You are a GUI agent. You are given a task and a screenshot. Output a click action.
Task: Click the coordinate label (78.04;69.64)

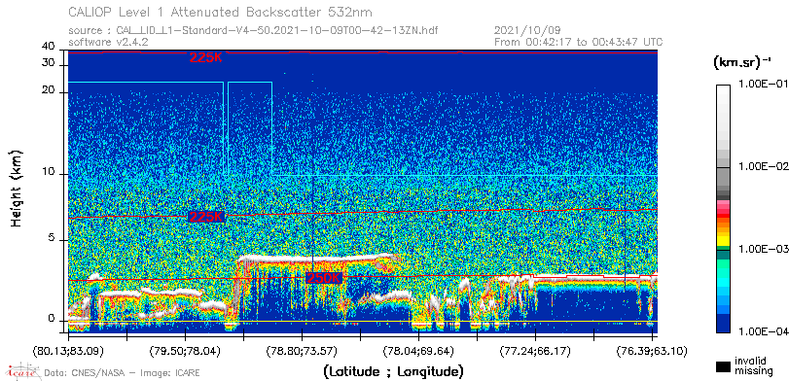(418, 350)
